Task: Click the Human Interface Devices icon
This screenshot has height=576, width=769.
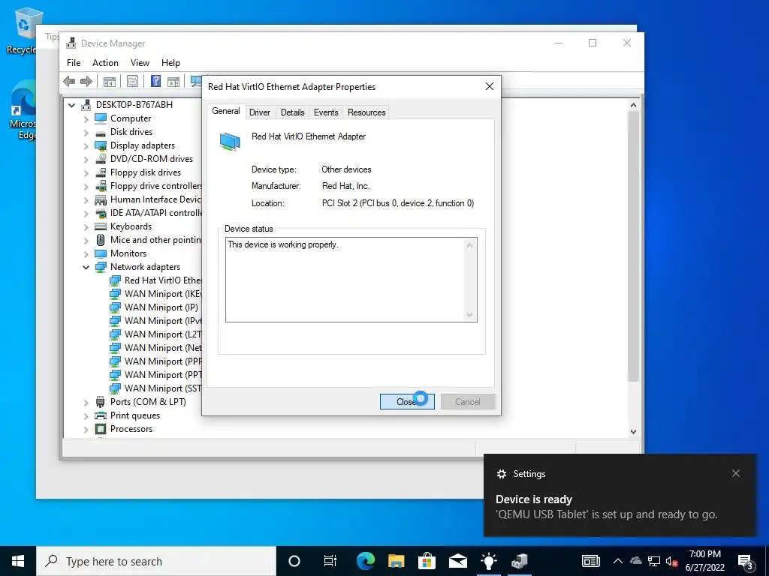Action: pos(101,199)
